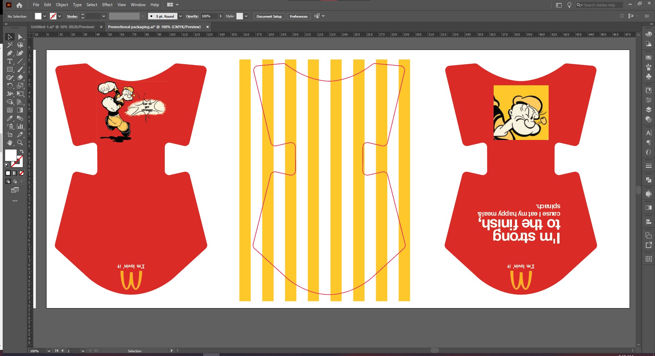Viewport: 655px width, 356px height.
Task: Pick the Artboard tool
Action: tap(10, 135)
